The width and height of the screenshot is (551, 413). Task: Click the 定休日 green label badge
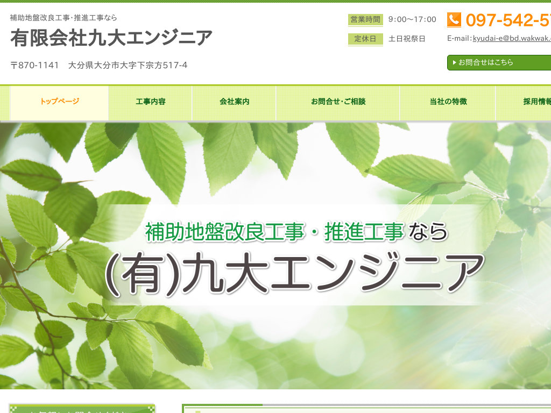(x=364, y=39)
